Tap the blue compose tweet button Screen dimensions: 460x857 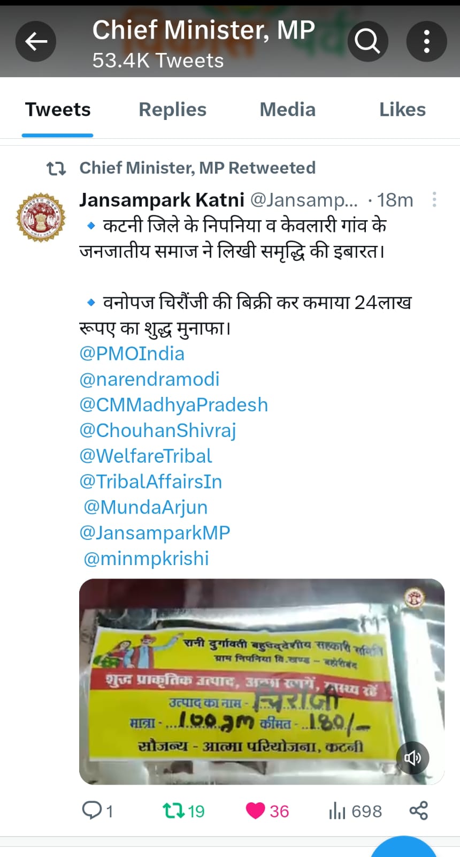(404, 847)
